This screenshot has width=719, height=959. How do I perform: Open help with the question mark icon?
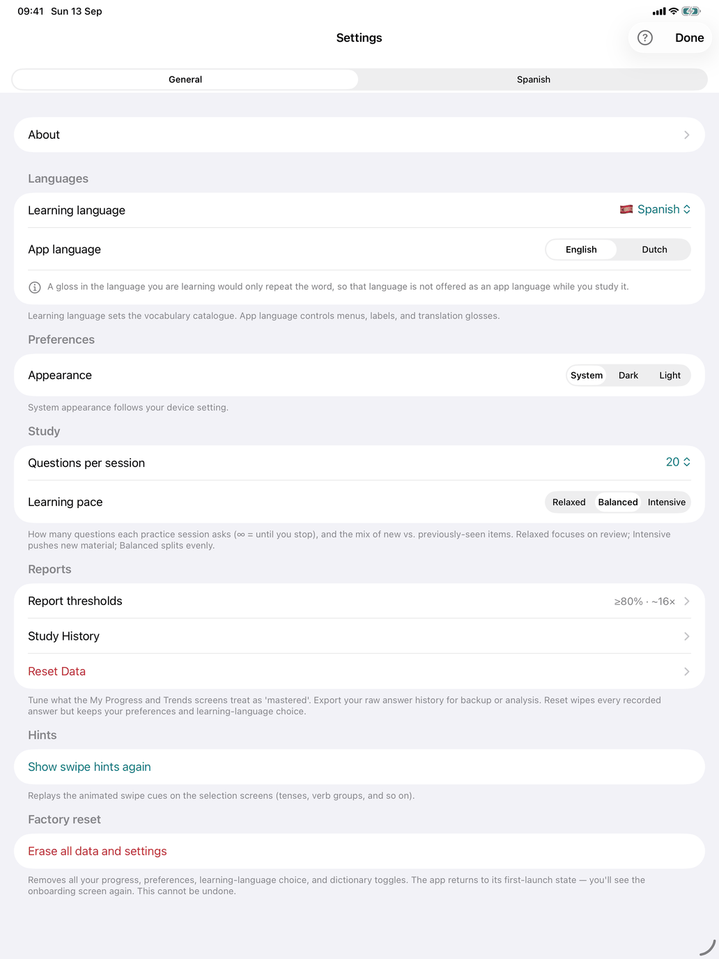point(645,38)
